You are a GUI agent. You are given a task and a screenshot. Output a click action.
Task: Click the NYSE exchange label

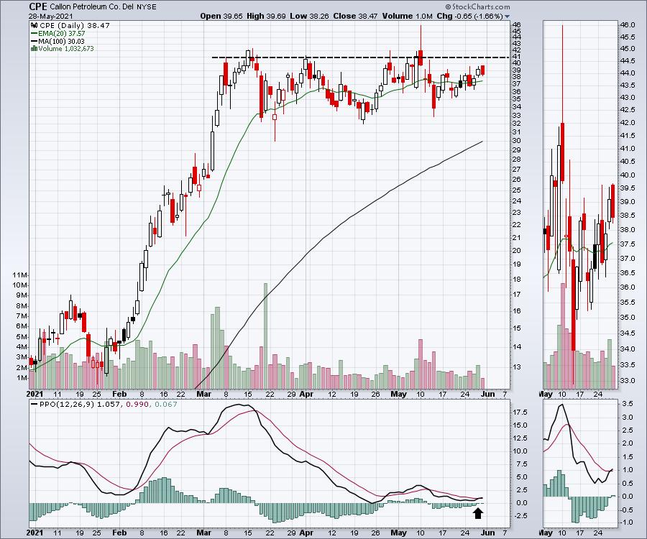coord(146,7)
